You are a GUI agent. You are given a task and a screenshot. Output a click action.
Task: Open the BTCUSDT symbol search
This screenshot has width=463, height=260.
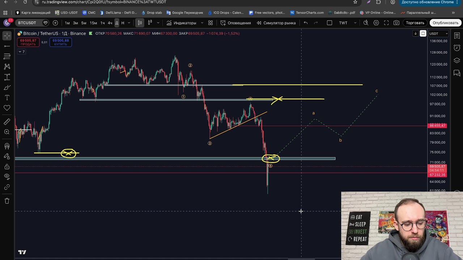pyautogui.click(x=27, y=23)
